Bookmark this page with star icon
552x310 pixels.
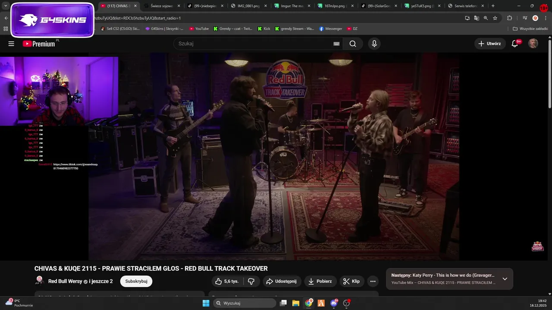point(495,18)
